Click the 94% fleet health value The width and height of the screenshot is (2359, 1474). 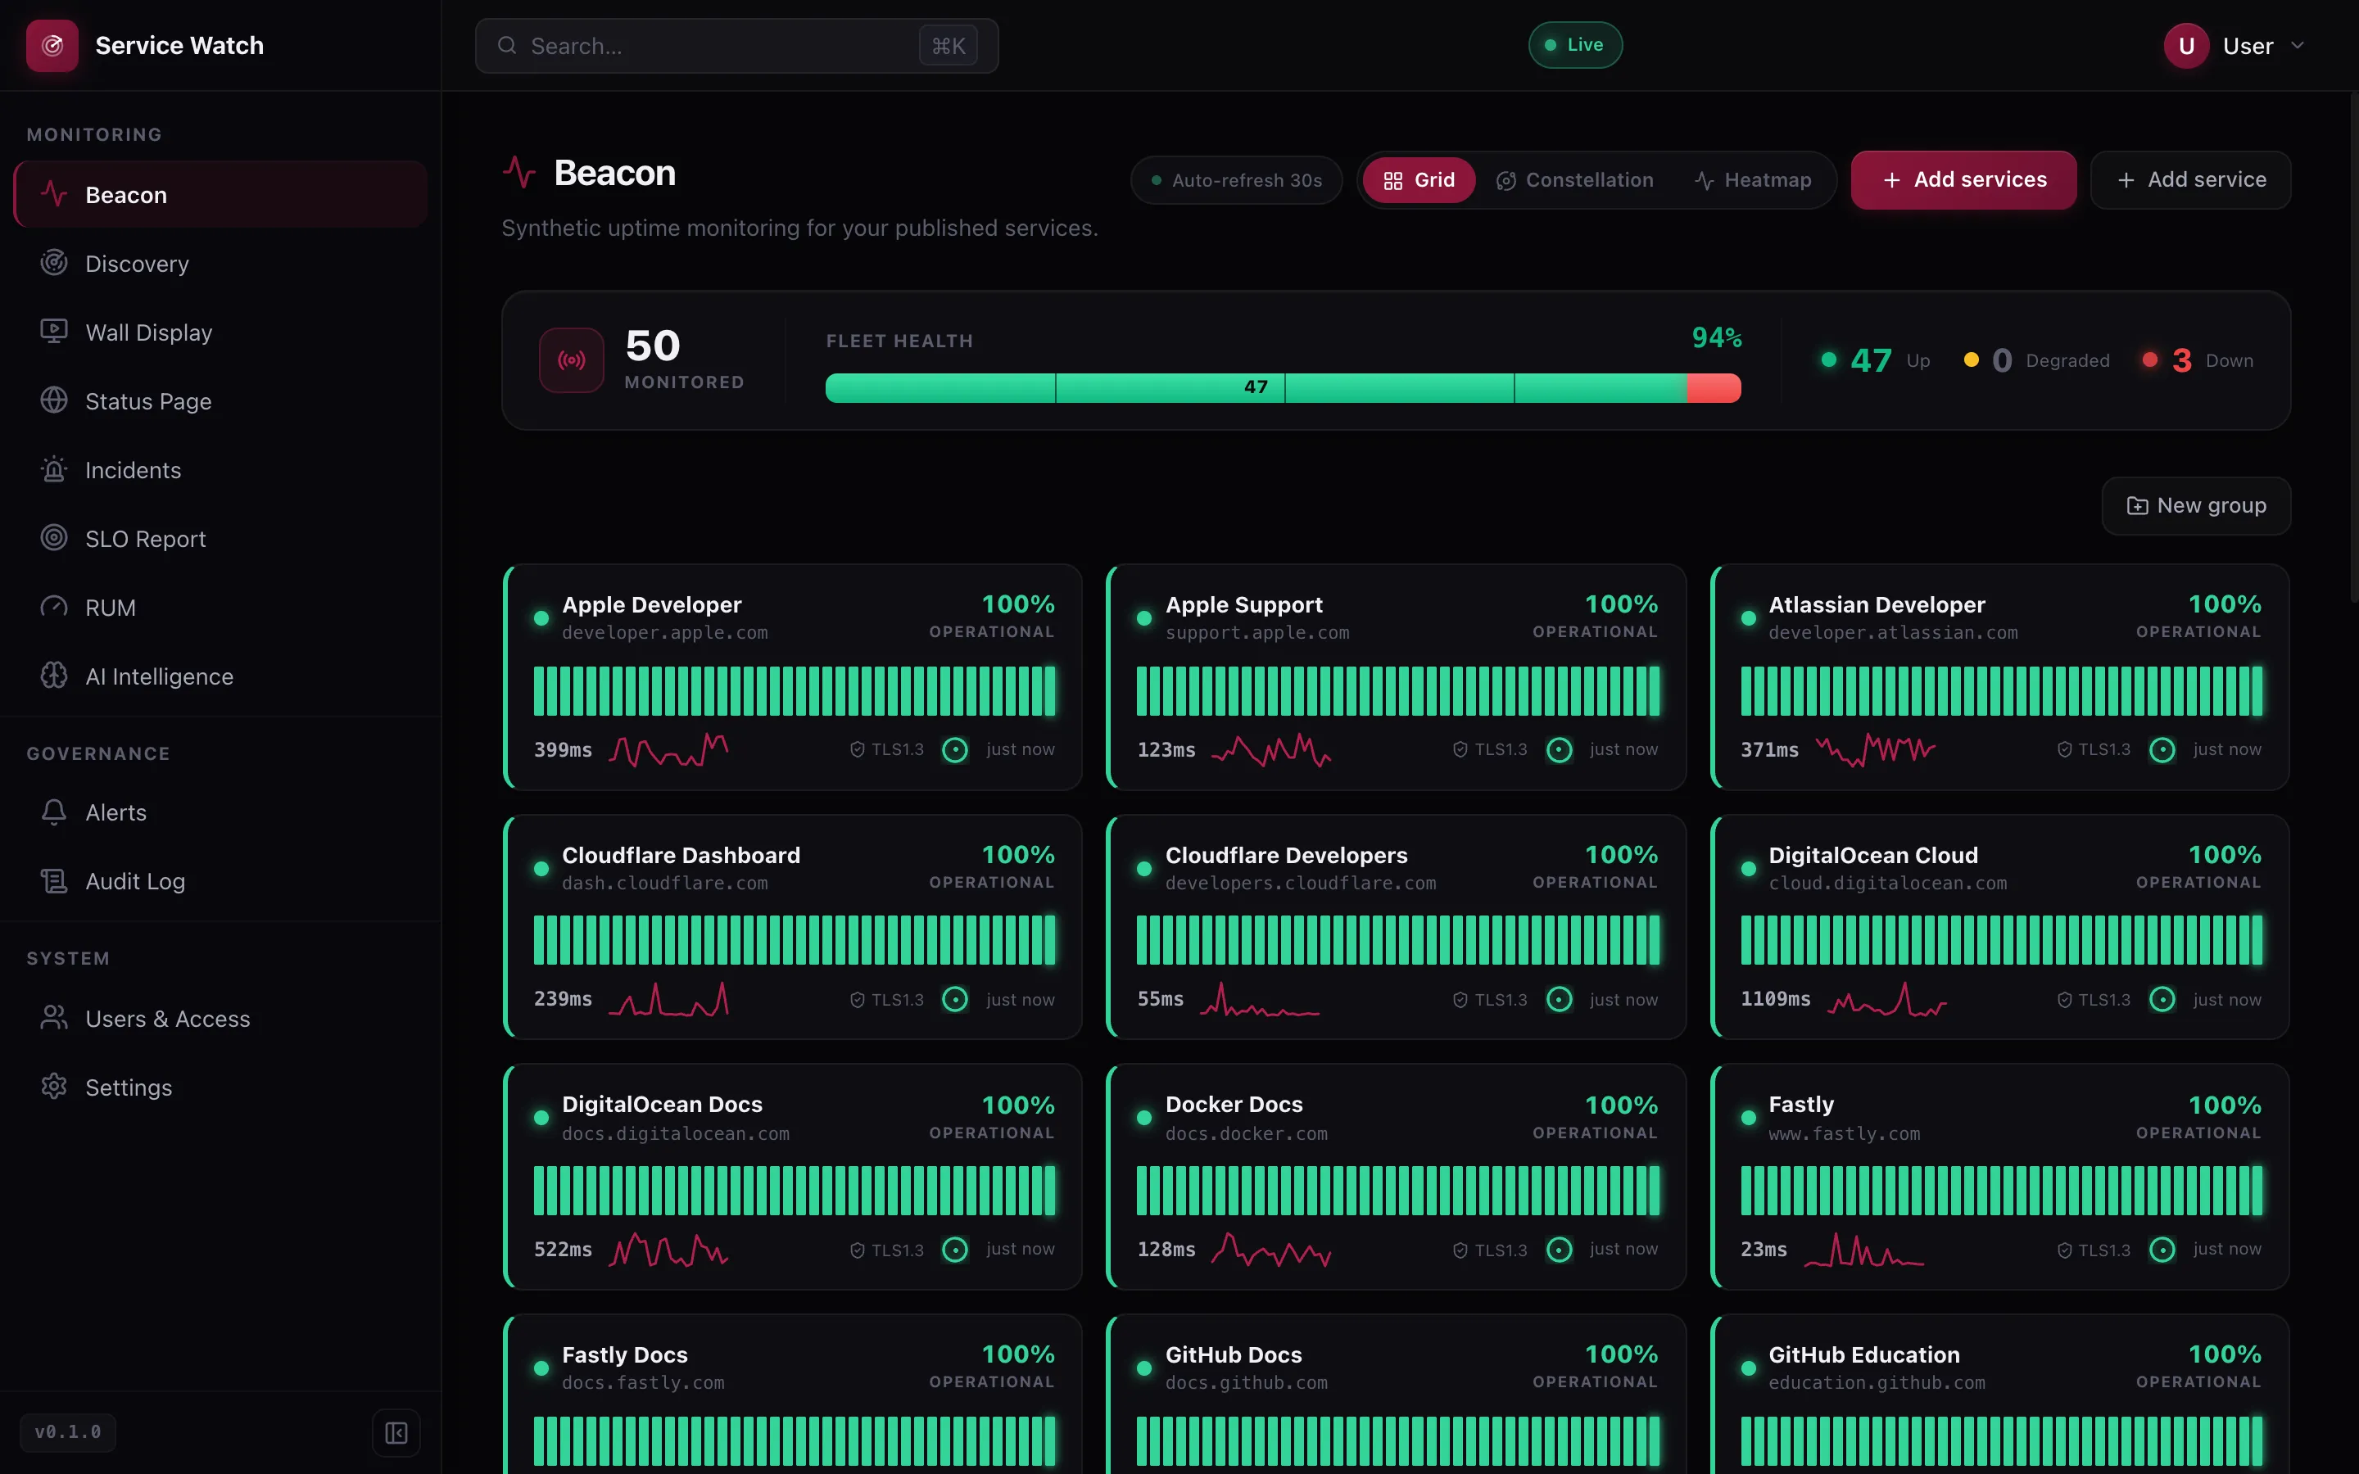pos(1717,338)
